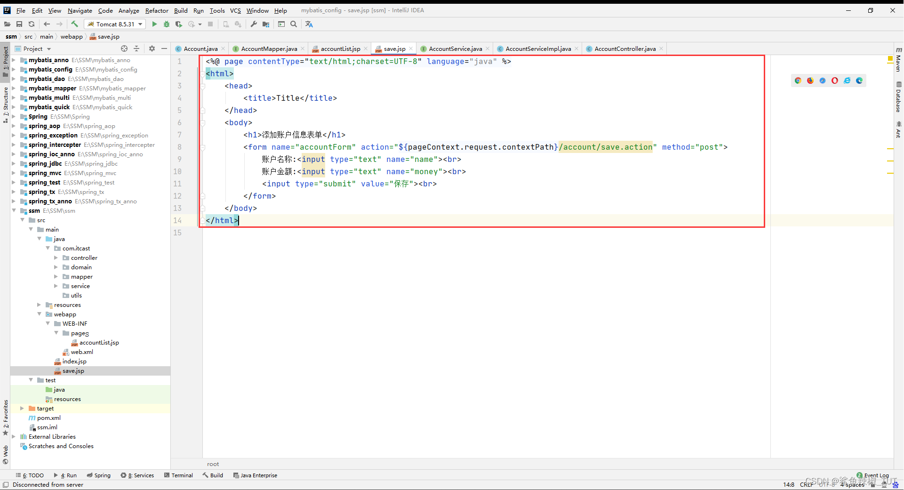Click the Collapse All icon in Project panel
Viewport: 904px width, 490px height.
coord(136,48)
